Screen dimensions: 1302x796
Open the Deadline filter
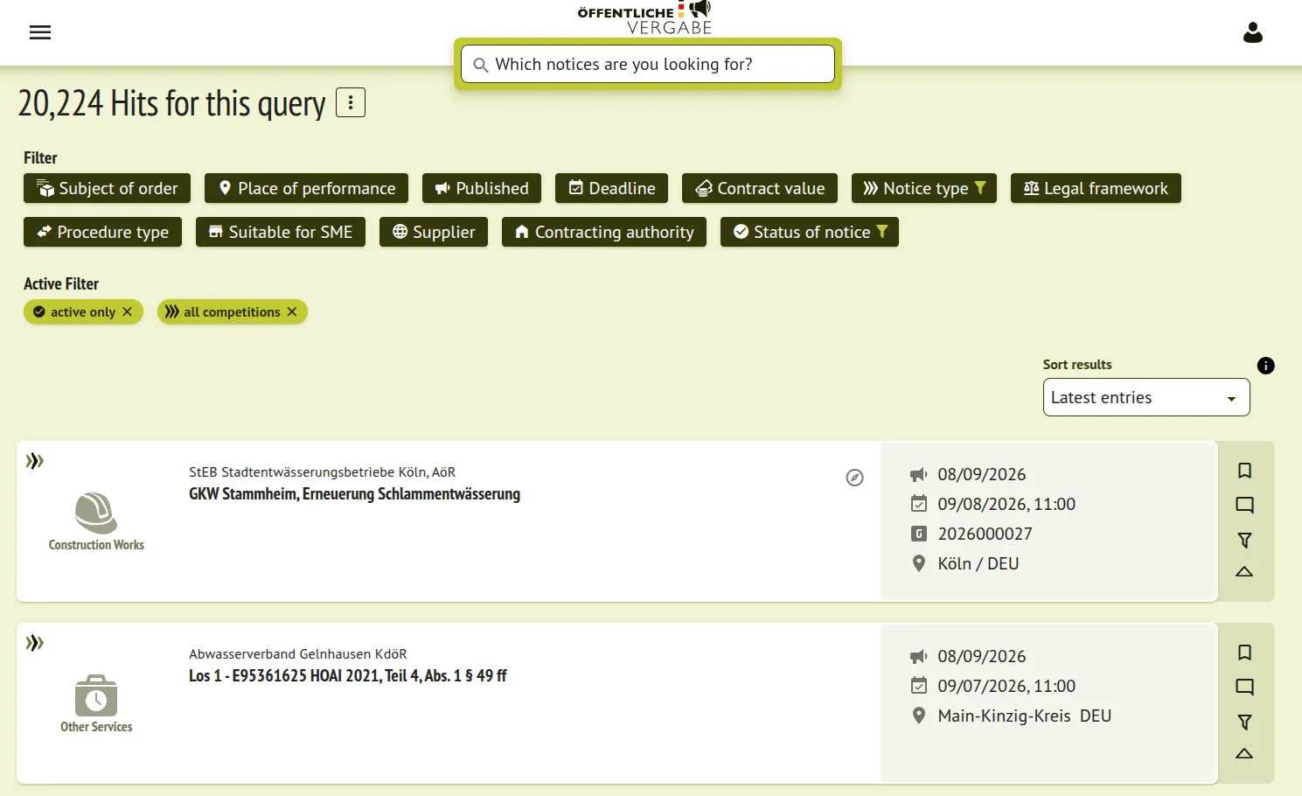coord(611,188)
